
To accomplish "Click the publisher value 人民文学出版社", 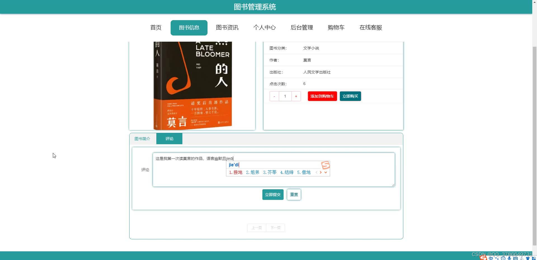I will [x=317, y=72].
